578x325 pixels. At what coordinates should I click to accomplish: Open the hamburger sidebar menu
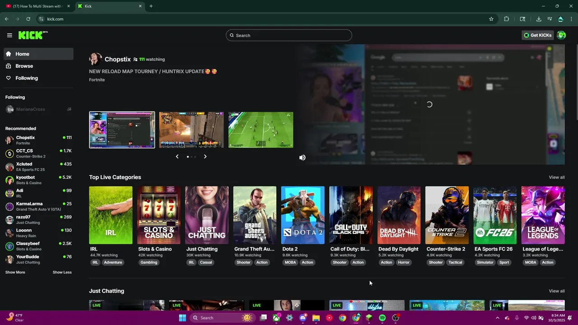(x=9, y=35)
